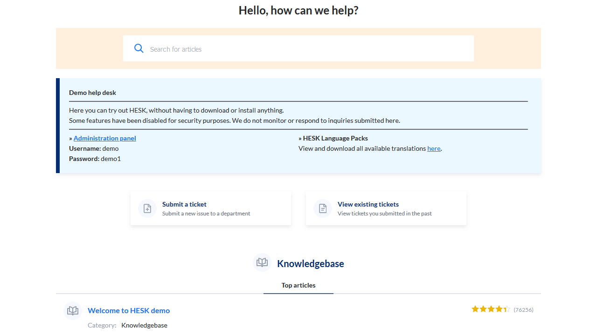Select the Top articles tab
597x335 pixels.
click(298, 285)
